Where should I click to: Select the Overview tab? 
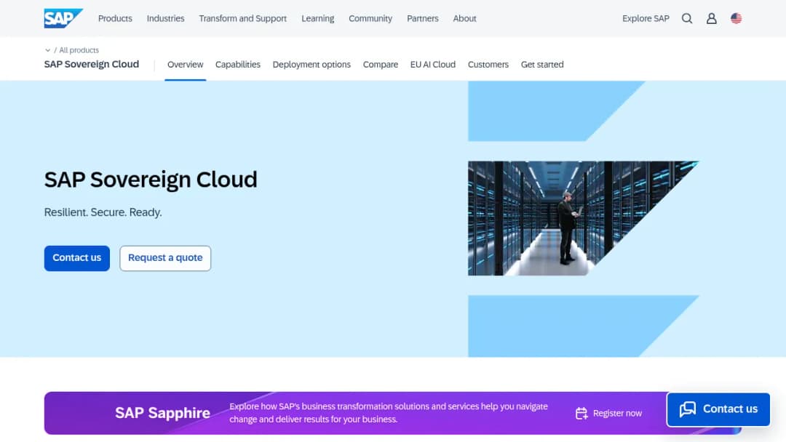[x=186, y=65]
